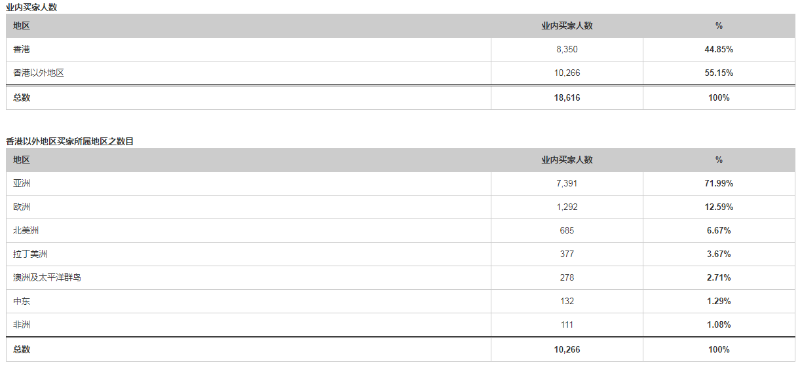Image resolution: width=800 pixels, height=365 pixels.
Task: Click the 1.08% percentage cell
Action: tap(719, 325)
